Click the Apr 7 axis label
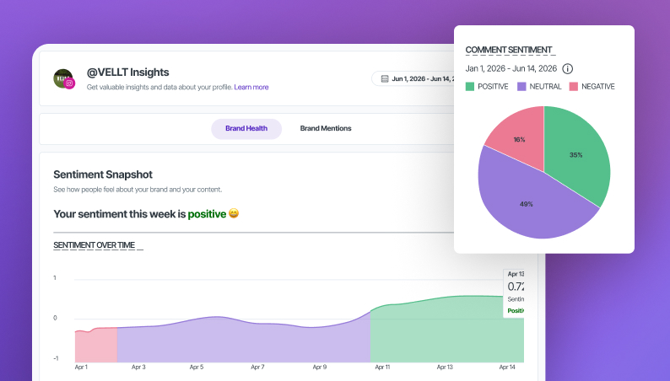Screen dimensions: 670x381 point(257,367)
